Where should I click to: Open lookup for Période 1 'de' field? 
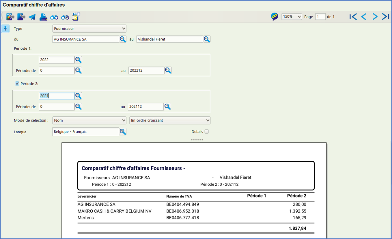[78, 70]
